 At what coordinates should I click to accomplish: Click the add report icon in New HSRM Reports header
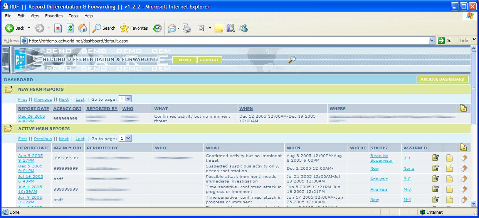(463, 108)
